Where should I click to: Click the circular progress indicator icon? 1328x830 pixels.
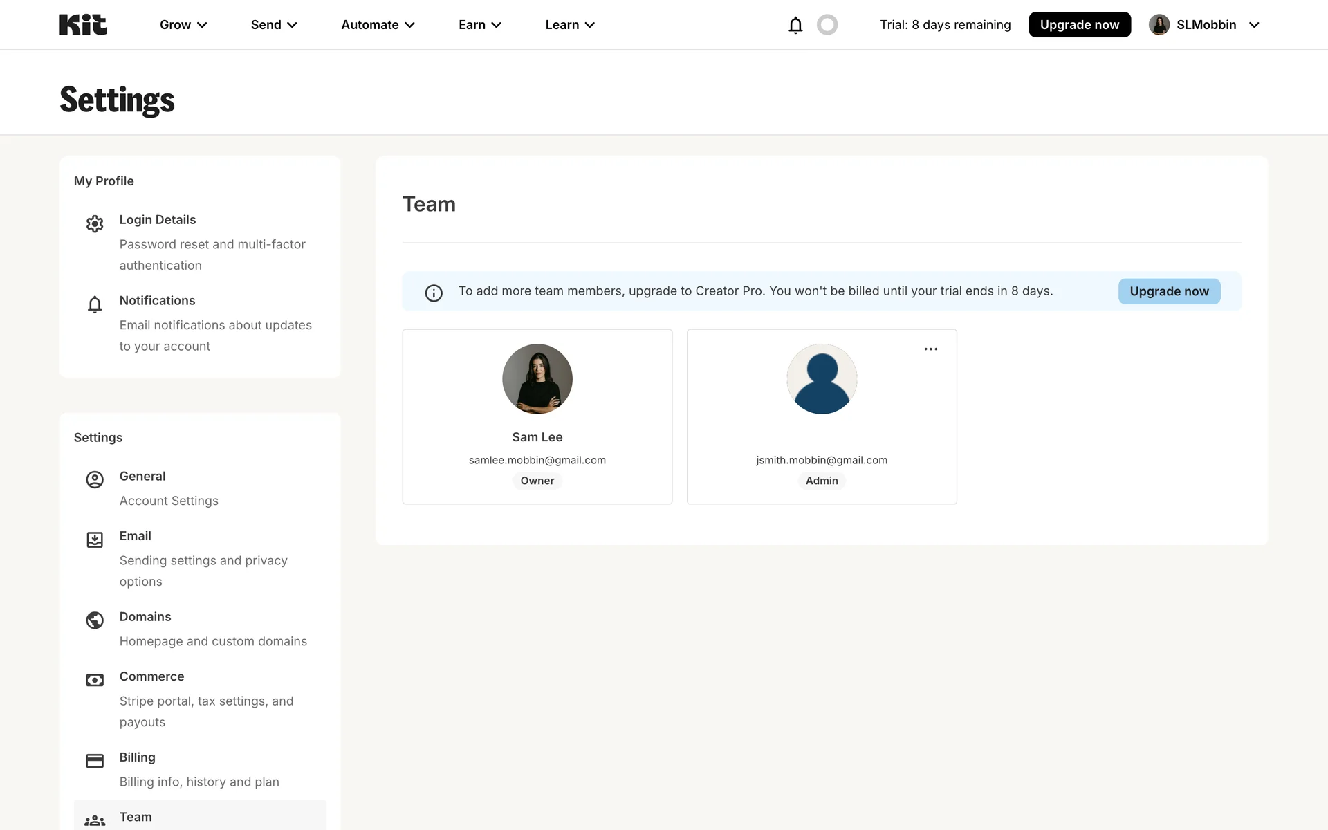[x=827, y=25]
